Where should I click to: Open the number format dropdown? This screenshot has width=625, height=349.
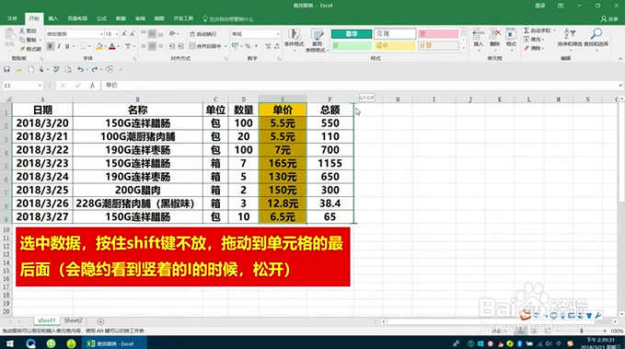pos(278,34)
